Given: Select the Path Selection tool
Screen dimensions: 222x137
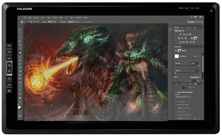Looking at the screenshot, I should point(20,90).
